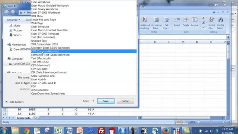Screen dimensions: 238x134
Task: Choose Excel 97-2003 Workbook type
Action: pyautogui.click(x=84, y=13)
